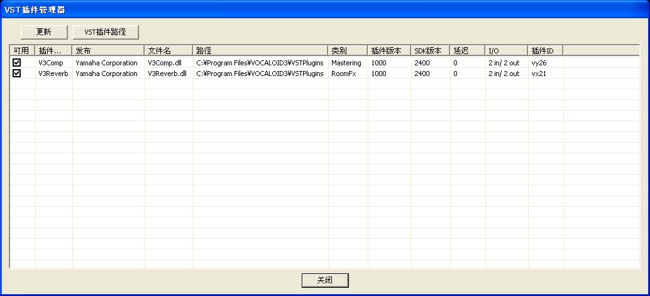Click the path cell in the V3Comp row
This screenshot has width=650, height=296.
[x=260, y=63]
